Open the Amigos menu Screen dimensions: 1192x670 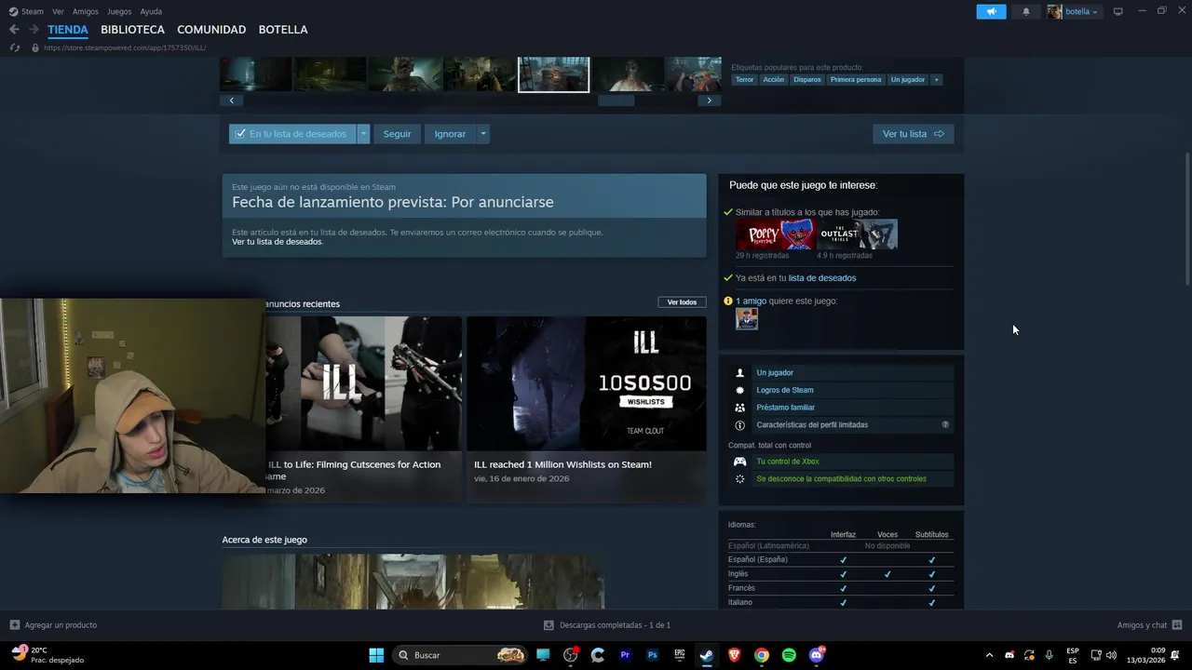(86, 11)
